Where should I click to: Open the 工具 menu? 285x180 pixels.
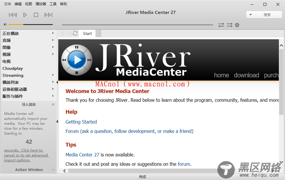click(53, 4)
